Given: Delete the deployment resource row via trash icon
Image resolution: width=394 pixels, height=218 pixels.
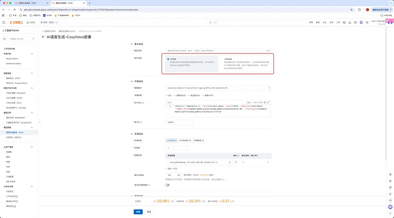Looking at the screenshot, I should coord(268,162).
